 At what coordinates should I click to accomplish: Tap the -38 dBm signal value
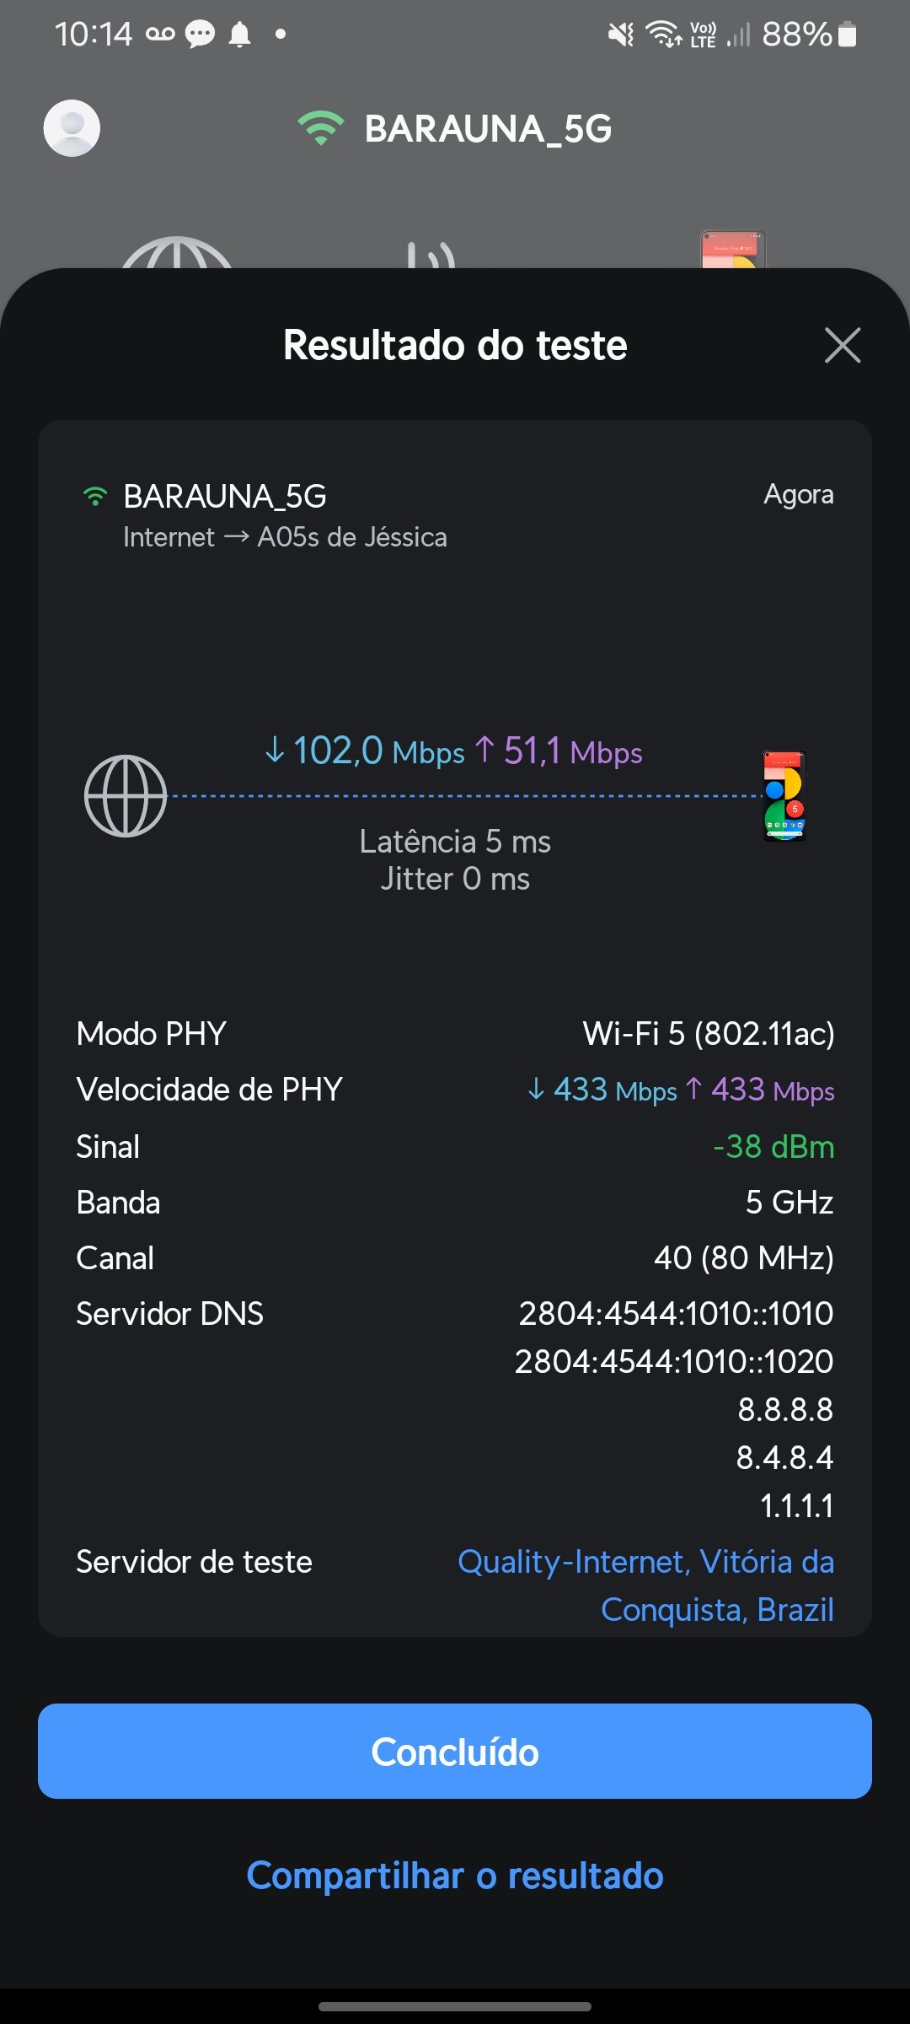[773, 1147]
